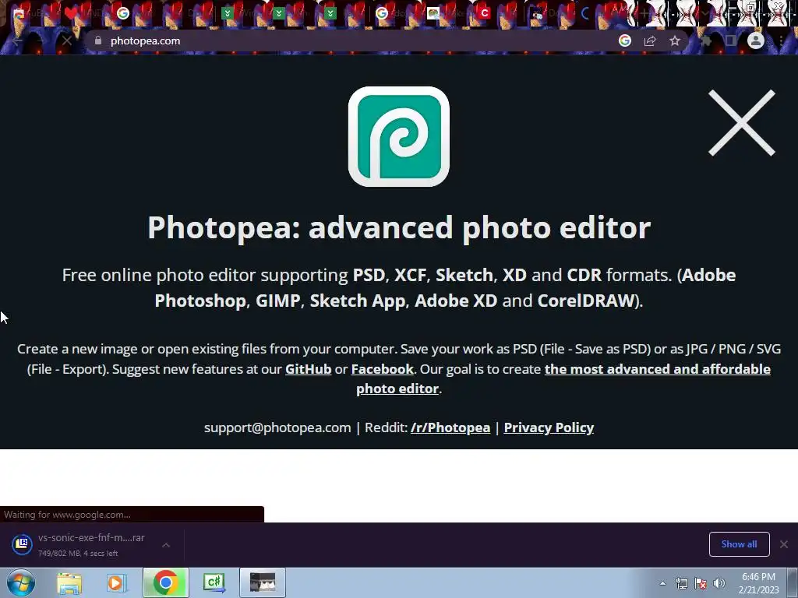Image resolution: width=798 pixels, height=598 pixels.
Task: Close the downloads bar
Action: [784, 544]
